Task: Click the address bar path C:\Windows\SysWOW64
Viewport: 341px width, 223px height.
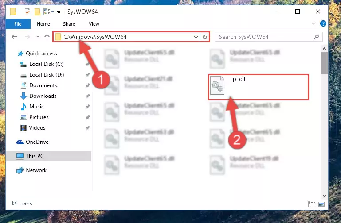Action: point(95,37)
